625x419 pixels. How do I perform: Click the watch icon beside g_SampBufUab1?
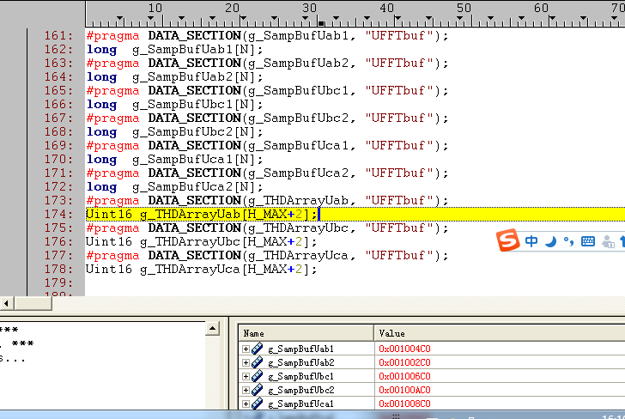[x=258, y=349]
